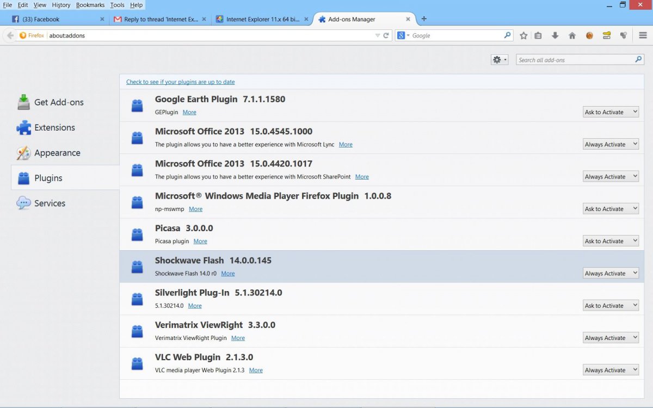The height and width of the screenshot is (408, 653).
Task: Open the Bookmarks menu
Action: (x=90, y=5)
